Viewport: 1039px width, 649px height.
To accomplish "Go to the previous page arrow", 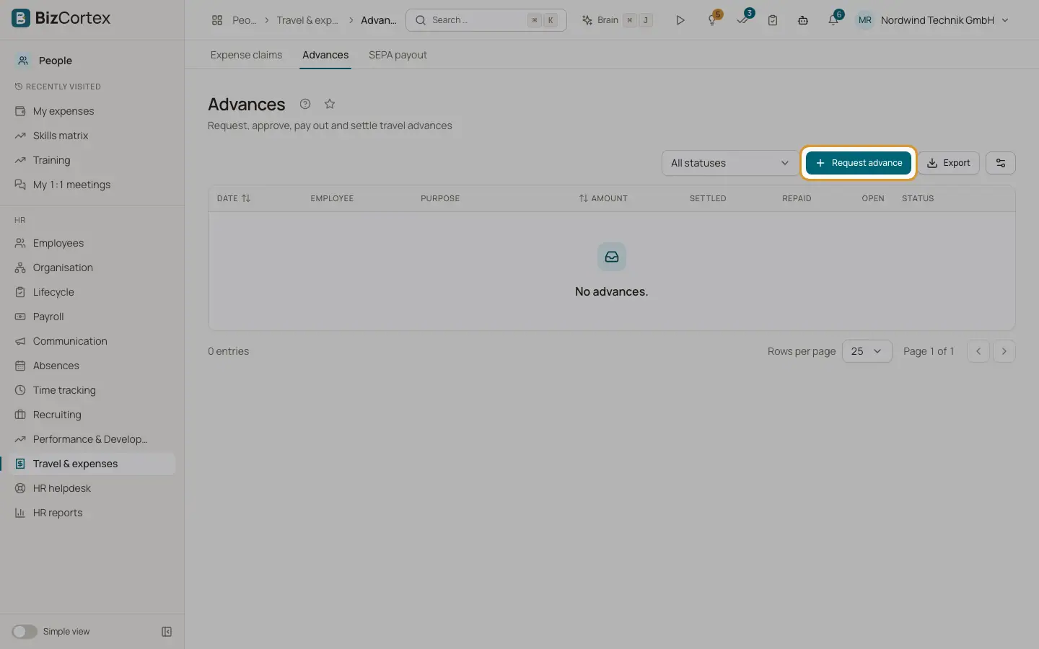I will coord(978,351).
